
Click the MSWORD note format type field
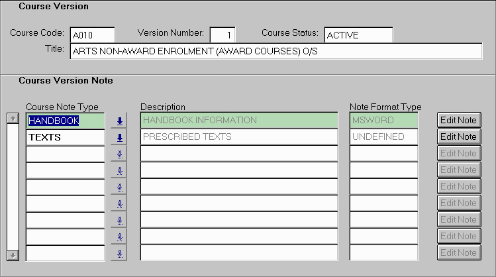coord(383,121)
